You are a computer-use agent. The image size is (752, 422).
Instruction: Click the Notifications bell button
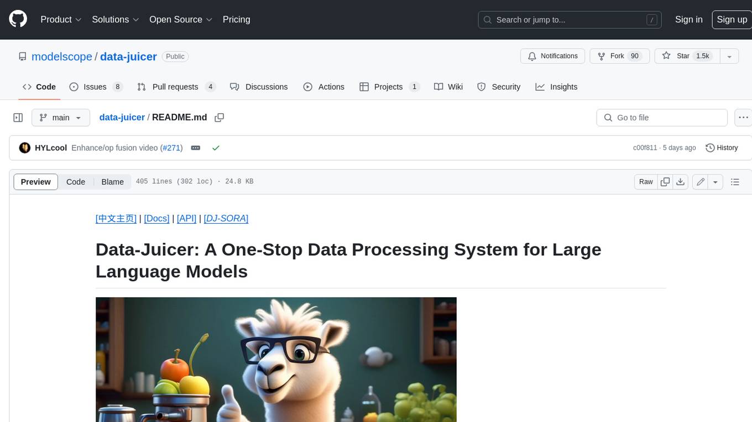click(552, 56)
